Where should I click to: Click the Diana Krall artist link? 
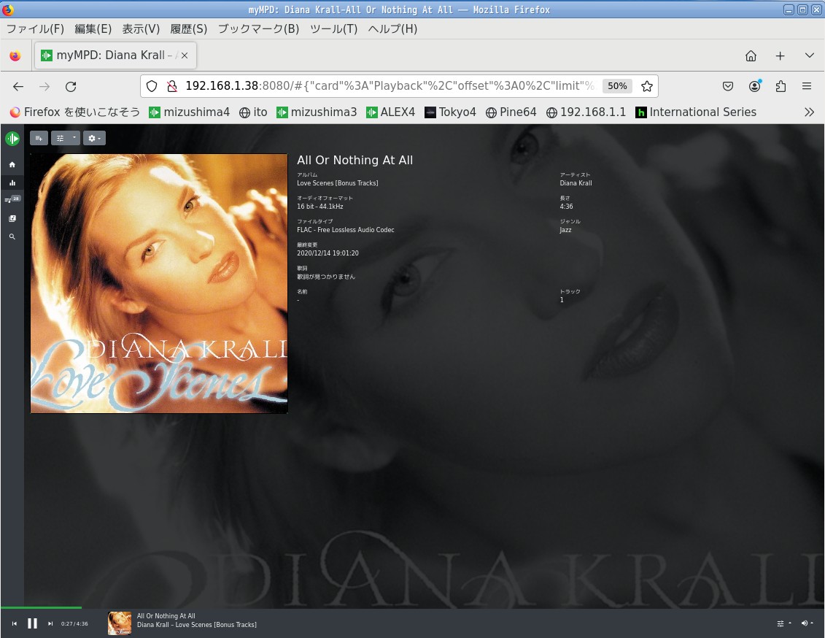576,183
